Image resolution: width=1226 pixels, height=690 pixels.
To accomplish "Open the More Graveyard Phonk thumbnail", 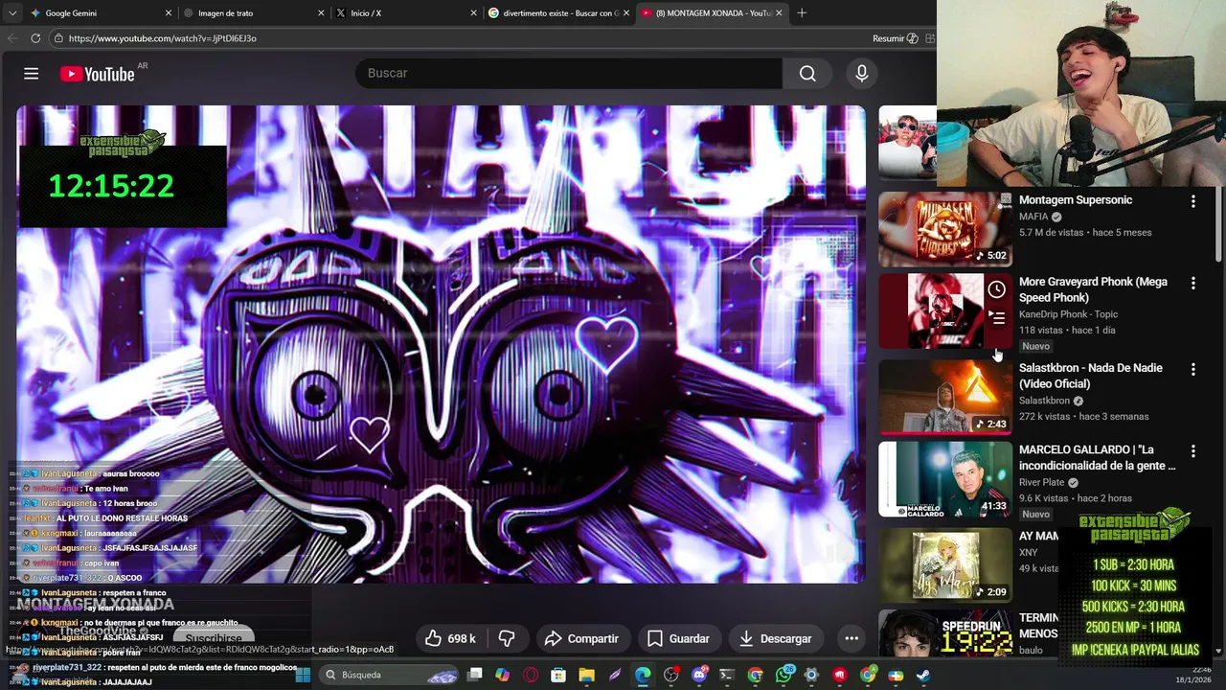I will [x=945, y=310].
